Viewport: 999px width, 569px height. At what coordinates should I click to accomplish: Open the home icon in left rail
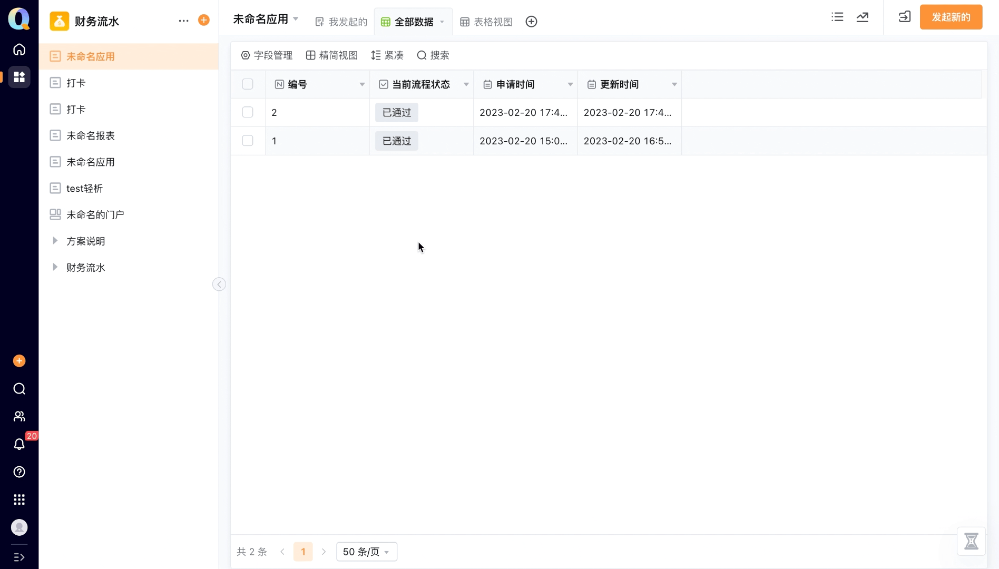(x=19, y=50)
